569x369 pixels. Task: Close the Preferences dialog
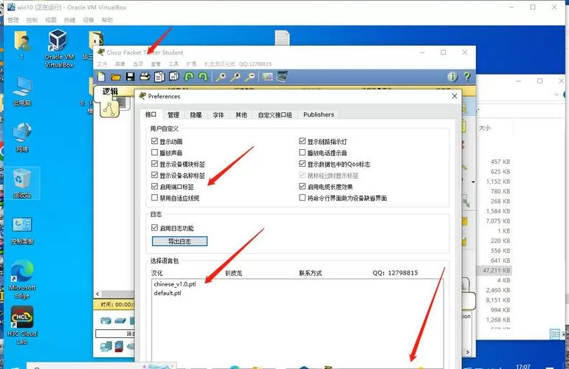coord(455,96)
